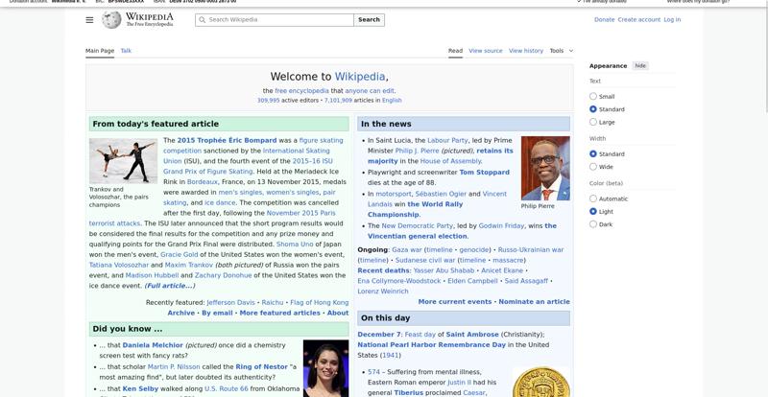This screenshot has height=397, width=768.
Task: Open the View history tab
Action: tap(525, 51)
